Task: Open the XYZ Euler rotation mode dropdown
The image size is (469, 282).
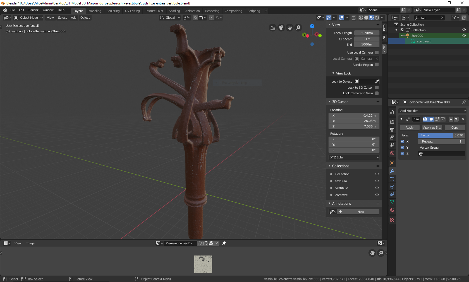Action: [354, 157]
